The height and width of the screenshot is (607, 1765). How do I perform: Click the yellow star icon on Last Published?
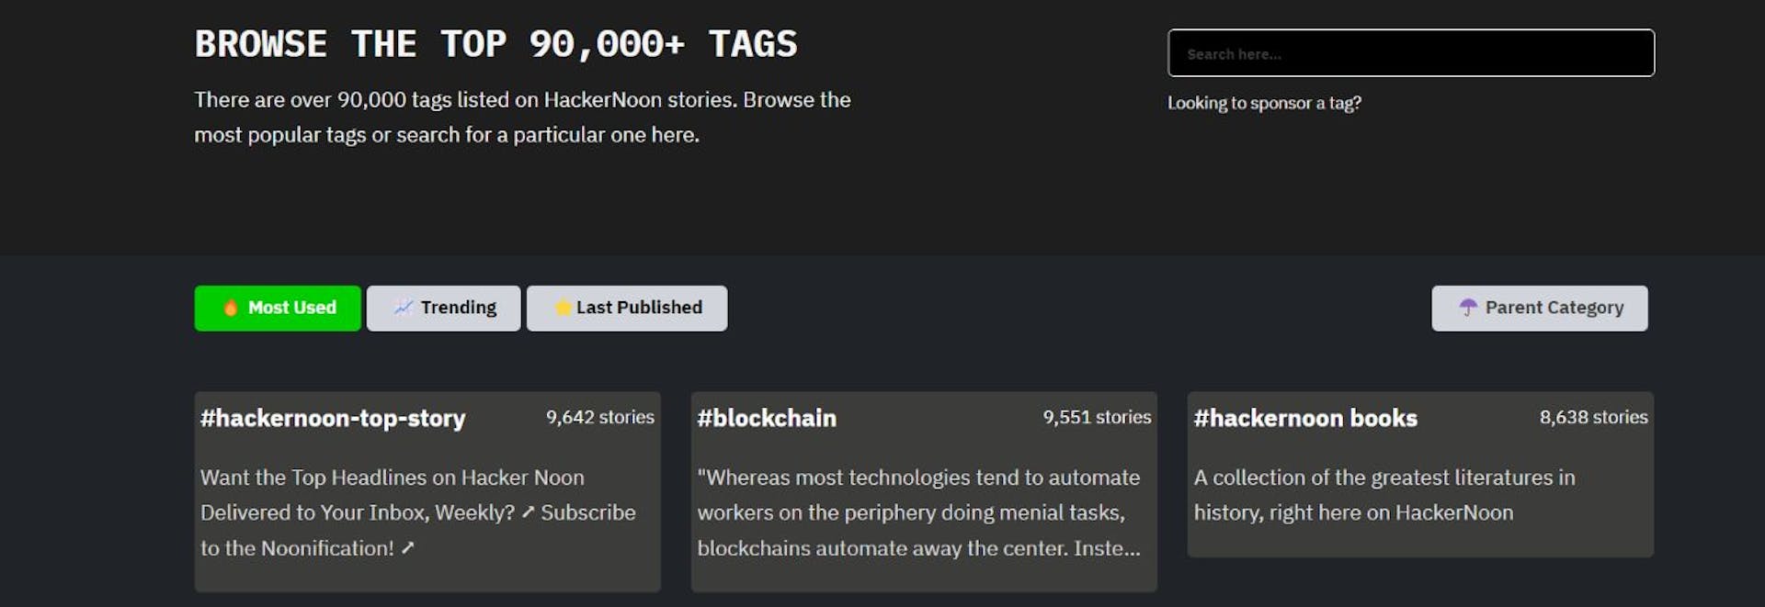pos(563,308)
